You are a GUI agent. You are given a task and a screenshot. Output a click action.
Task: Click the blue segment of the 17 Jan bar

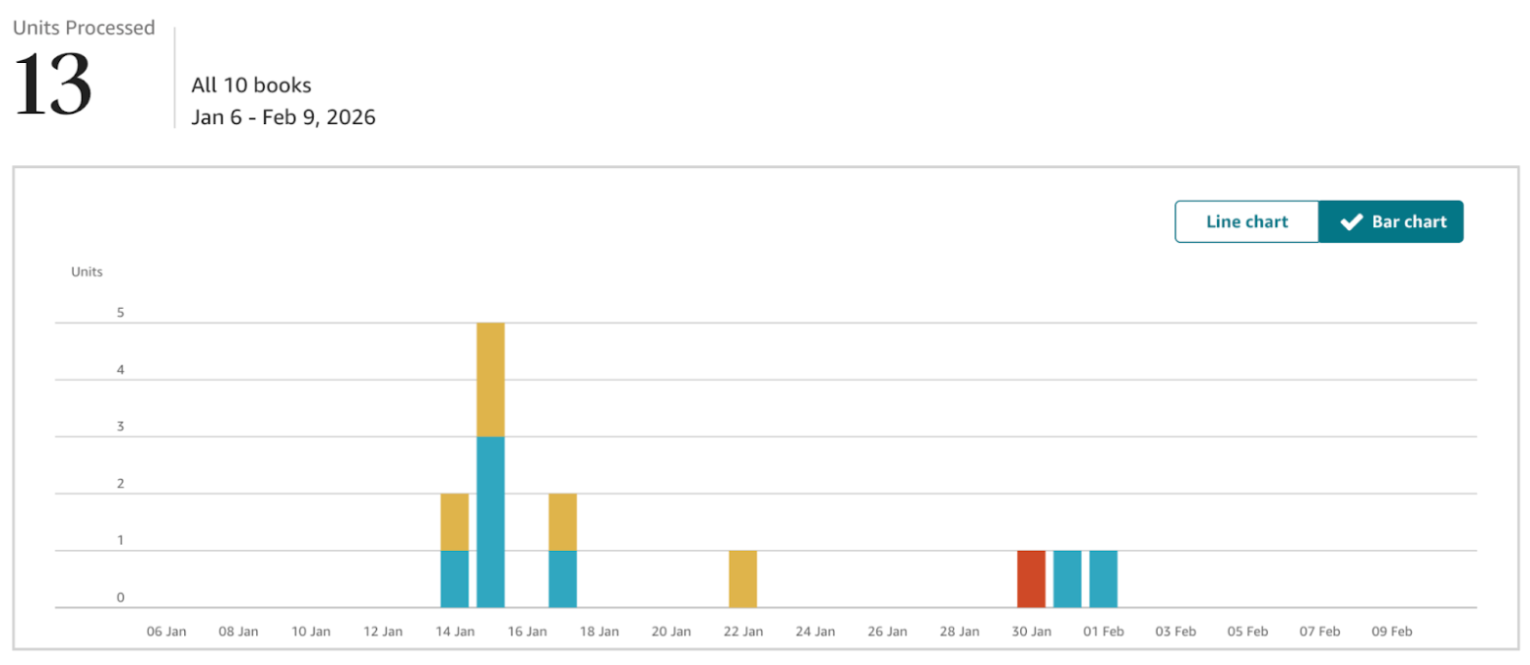tap(562, 578)
